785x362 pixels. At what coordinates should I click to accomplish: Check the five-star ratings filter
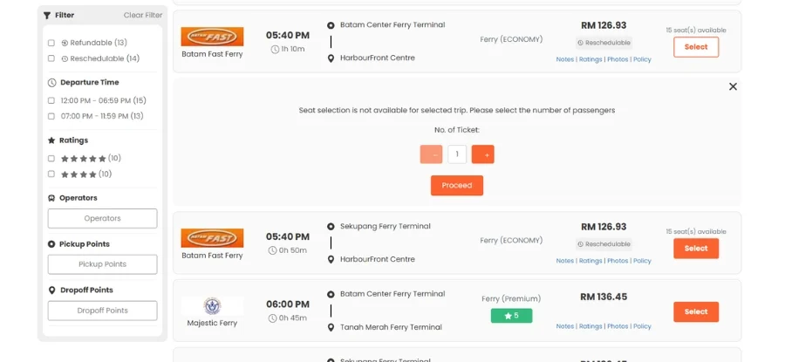[x=51, y=159]
